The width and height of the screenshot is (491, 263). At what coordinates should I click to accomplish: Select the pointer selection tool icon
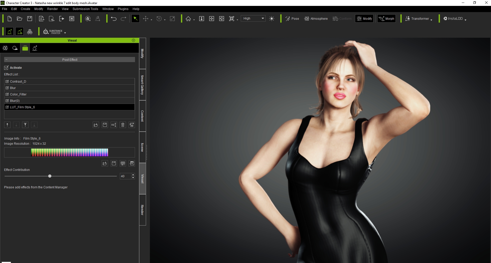pyautogui.click(x=135, y=18)
